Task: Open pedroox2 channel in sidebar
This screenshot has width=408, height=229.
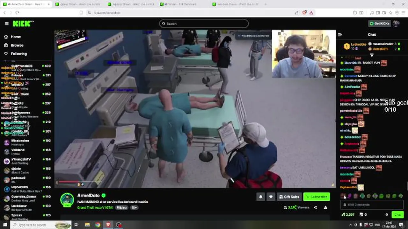Action: [27, 179]
